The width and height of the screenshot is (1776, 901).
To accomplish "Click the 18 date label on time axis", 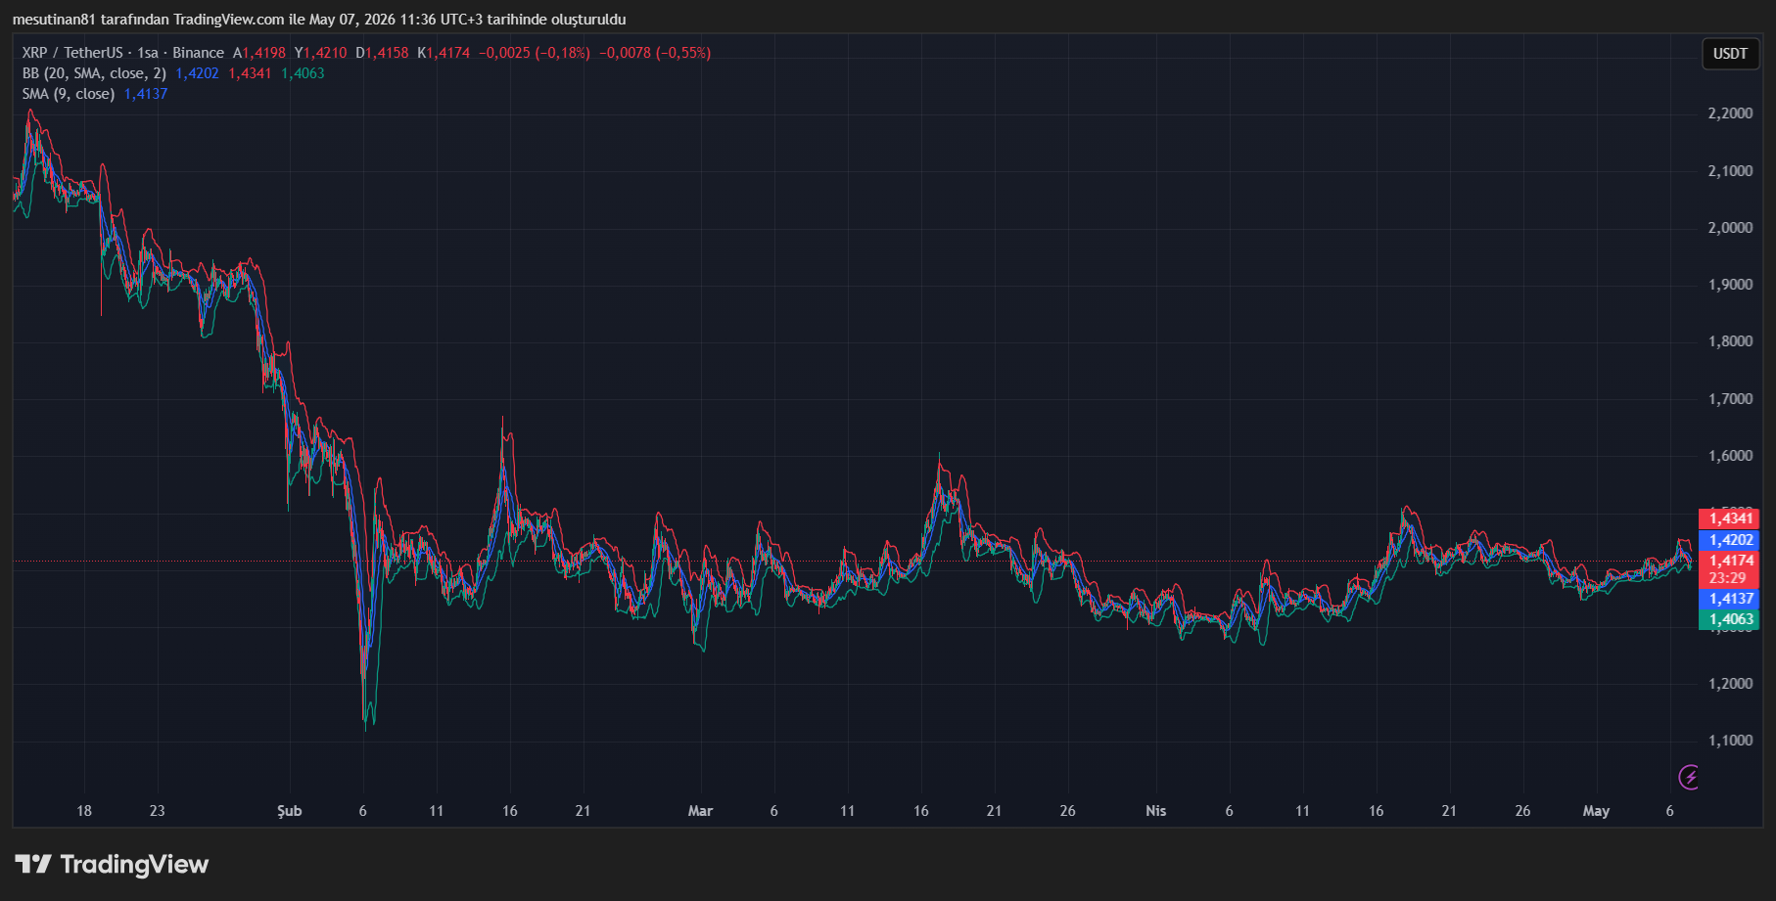I will point(84,811).
